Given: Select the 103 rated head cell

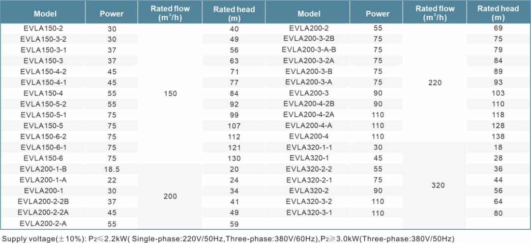Looking at the screenshot, I should (498, 93).
